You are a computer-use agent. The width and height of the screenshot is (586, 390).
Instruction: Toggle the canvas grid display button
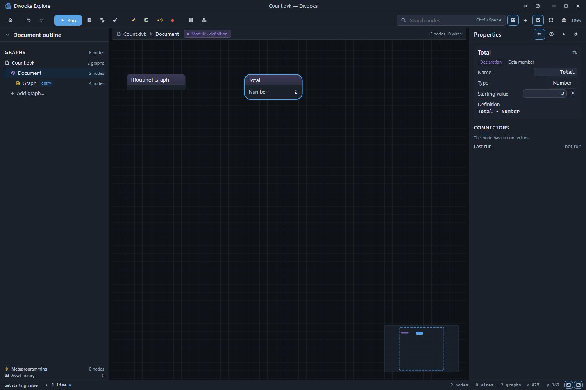coord(513,20)
